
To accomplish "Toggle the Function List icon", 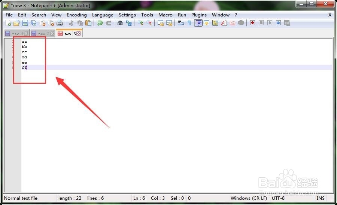I will 224,23.
